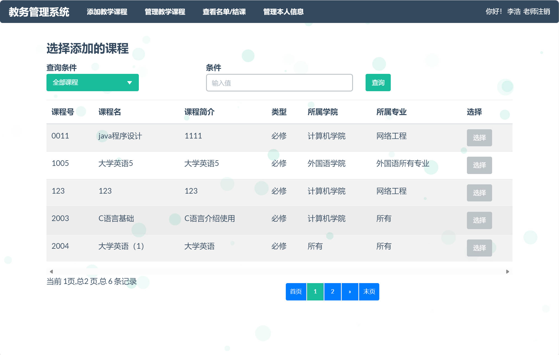Viewport: 559px width, 355px height.
Task: Select the C语言基础 course
Action: click(480, 220)
